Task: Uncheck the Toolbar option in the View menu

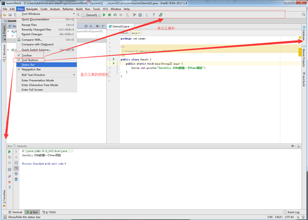Action: (46, 55)
